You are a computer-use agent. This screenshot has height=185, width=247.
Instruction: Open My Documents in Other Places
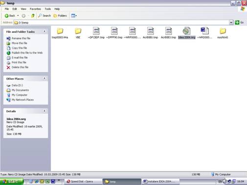[x=20, y=90]
